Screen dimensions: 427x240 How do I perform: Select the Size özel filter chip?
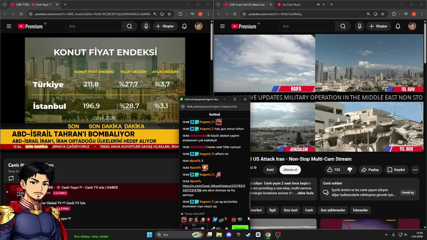[290, 210]
